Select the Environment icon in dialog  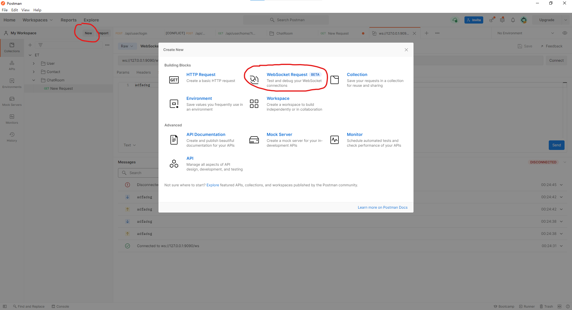(x=174, y=104)
